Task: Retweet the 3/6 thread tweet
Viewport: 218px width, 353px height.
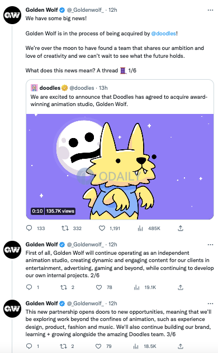Action: 64,346
